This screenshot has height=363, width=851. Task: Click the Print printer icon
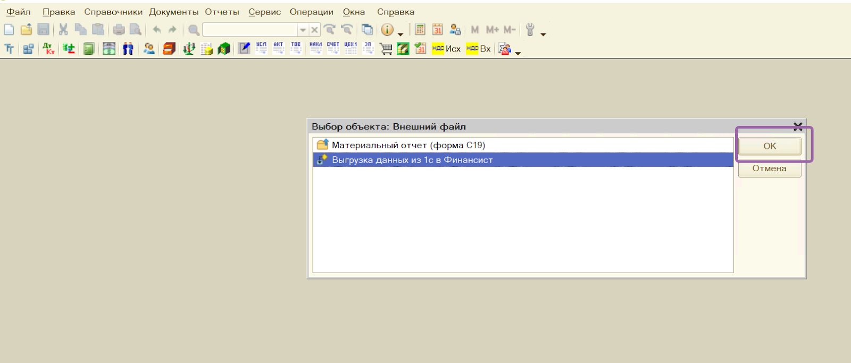(119, 30)
